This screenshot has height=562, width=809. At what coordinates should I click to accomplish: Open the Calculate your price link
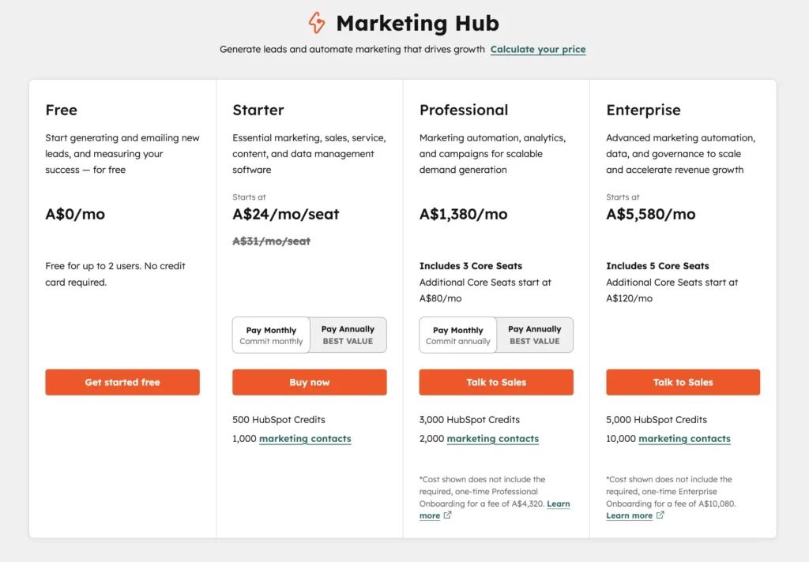click(537, 50)
